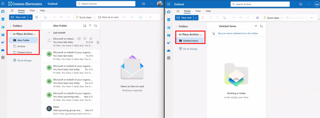Click the Categorize tag icon in the left window's toolbar

[x=124, y=17]
